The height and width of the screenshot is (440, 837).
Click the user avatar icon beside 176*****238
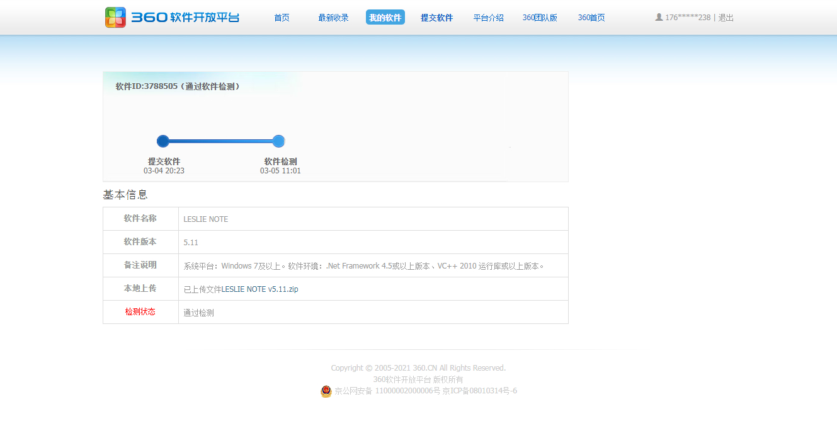(x=659, y=18)
